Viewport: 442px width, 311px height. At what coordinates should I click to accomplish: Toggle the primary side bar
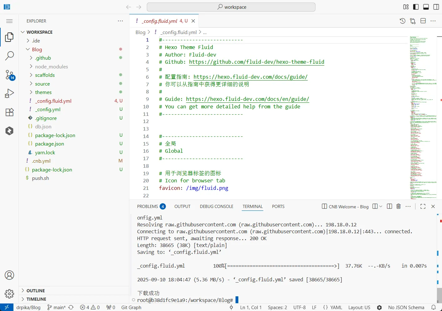(x=416, y=7)
